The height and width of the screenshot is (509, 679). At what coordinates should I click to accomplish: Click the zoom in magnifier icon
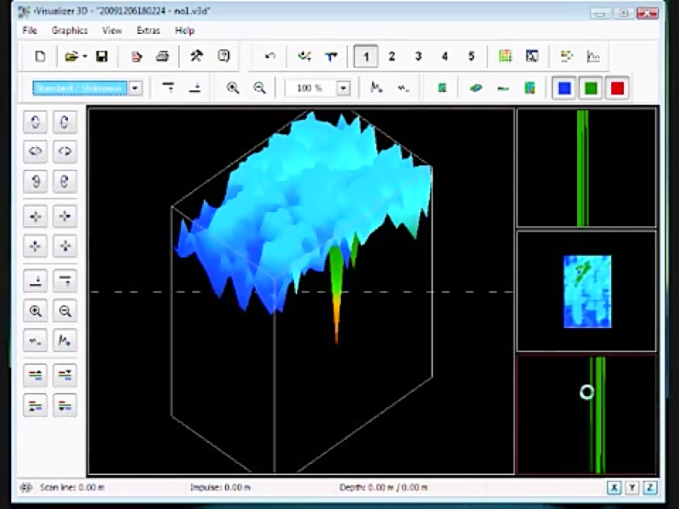pyautogui.click(x=234, y=88)
